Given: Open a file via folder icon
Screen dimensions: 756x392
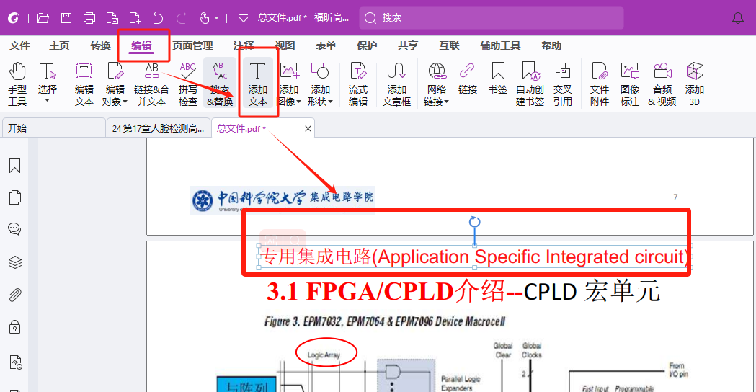Looking at the screenshot, I should click(x=43, y=18).
